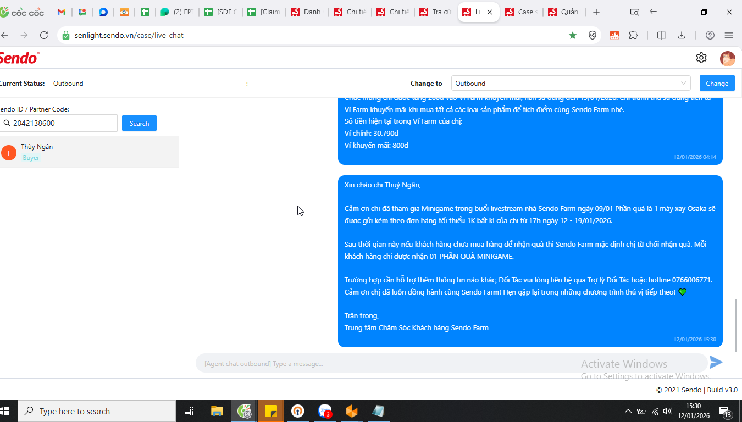Click the browser forward arrow

pos(24,35)
